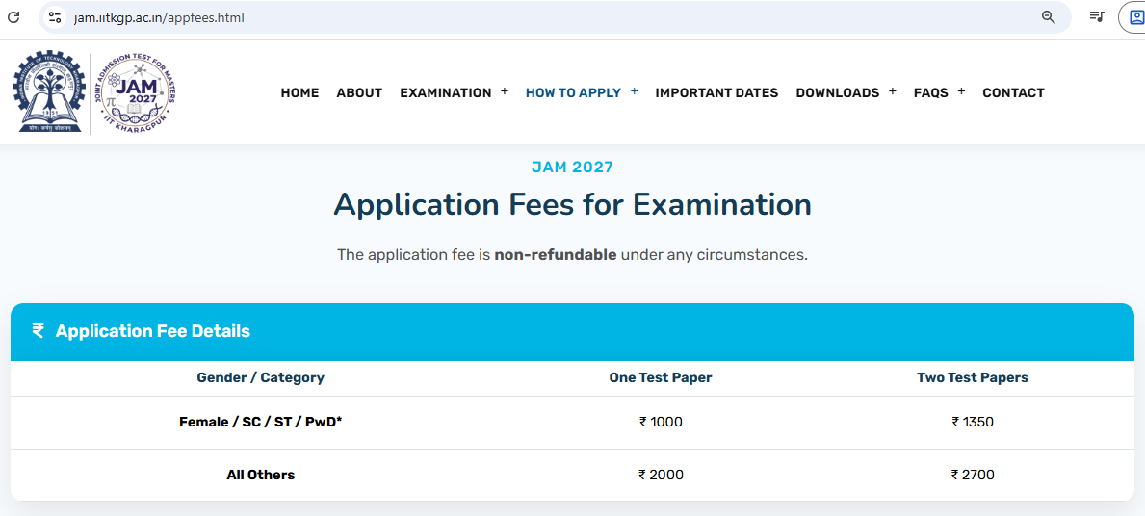Click the 'JAM 2027' subtitle text
The image size is (1145, 516).
point(572,168)
